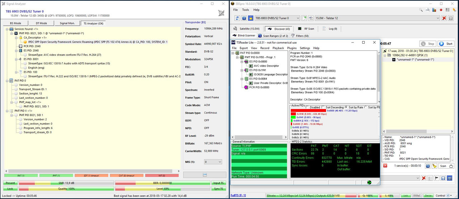The image size is (459, 199).
Task: Click the red X delete icon after satellite dropdown
Action: click(x=444, y=18)
